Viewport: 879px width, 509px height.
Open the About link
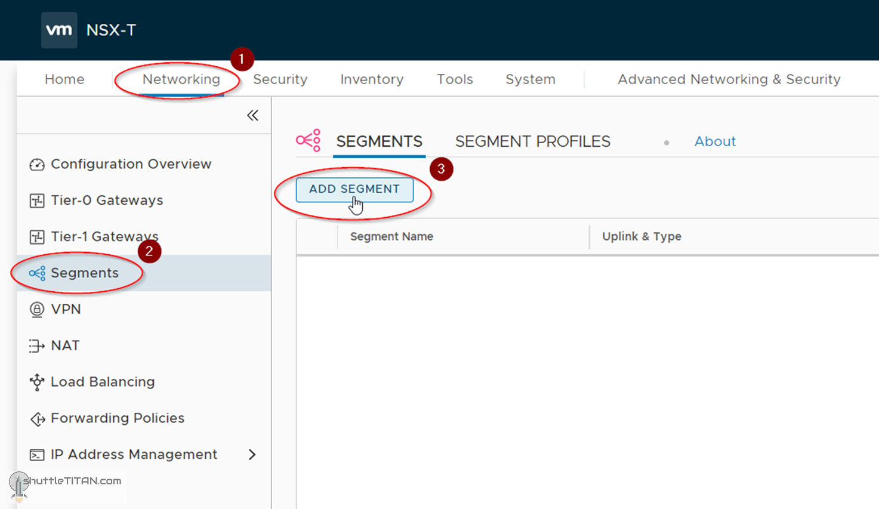point(715,141)
